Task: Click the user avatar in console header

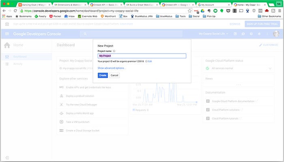Action: pyautogui.click(x=276, y=34)
